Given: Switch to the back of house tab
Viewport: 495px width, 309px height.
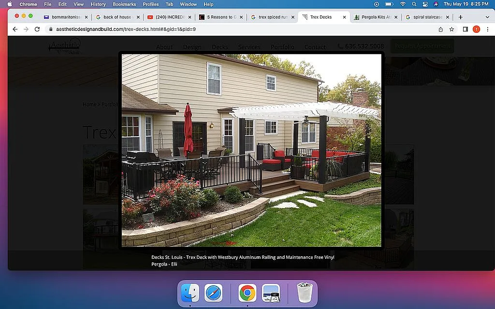Looking at the screenshot, I should [117, 17].
